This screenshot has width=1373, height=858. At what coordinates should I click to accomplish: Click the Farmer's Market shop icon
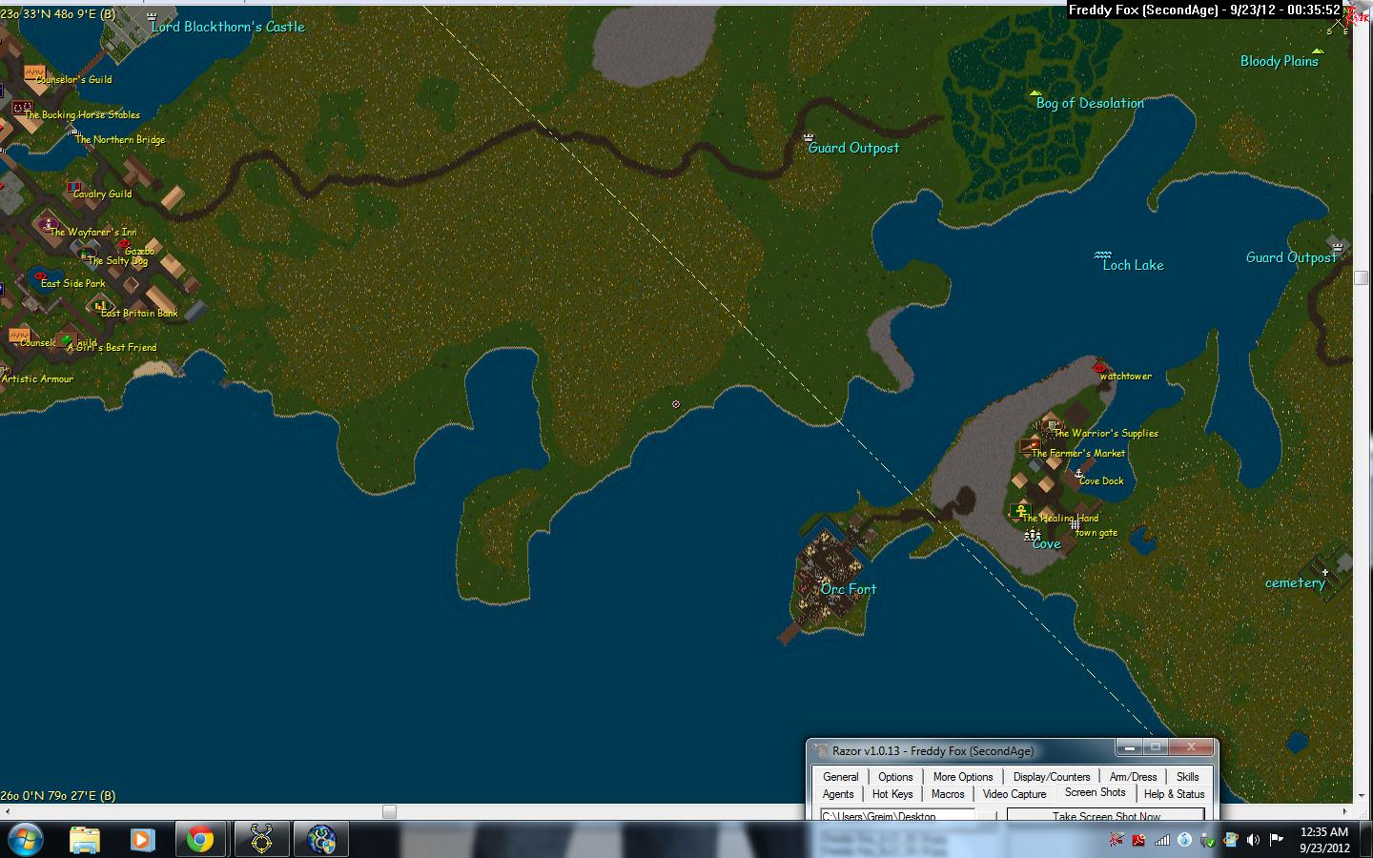click(1030, 445)
